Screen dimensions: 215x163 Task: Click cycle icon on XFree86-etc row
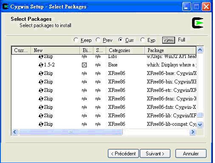41,91
